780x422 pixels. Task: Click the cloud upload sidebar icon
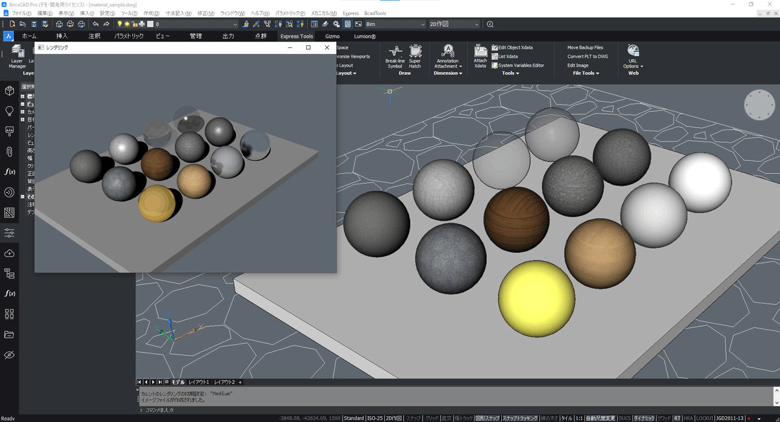tap(10, 253)
